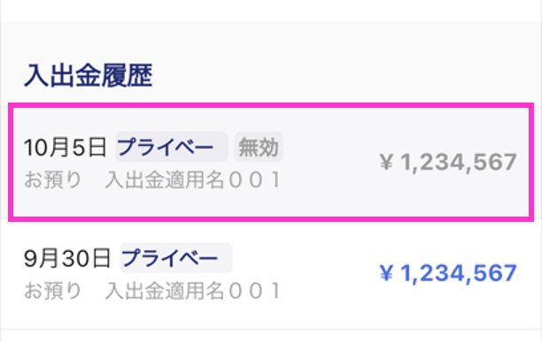Click the gray ¥1,234,567 amount

(x=448, y=162)
